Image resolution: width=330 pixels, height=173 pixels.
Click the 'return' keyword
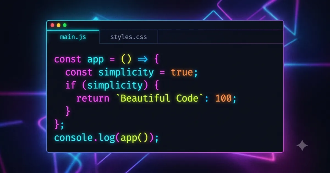click(93, 98)
